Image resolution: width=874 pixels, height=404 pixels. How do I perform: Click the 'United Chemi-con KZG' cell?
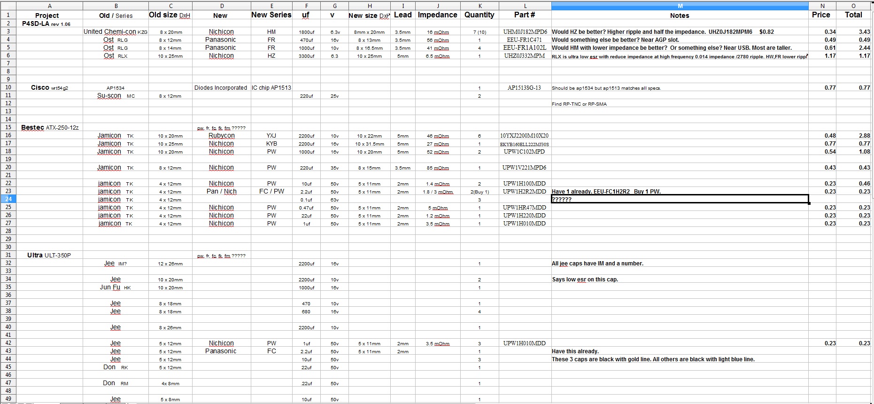point(116,31)
